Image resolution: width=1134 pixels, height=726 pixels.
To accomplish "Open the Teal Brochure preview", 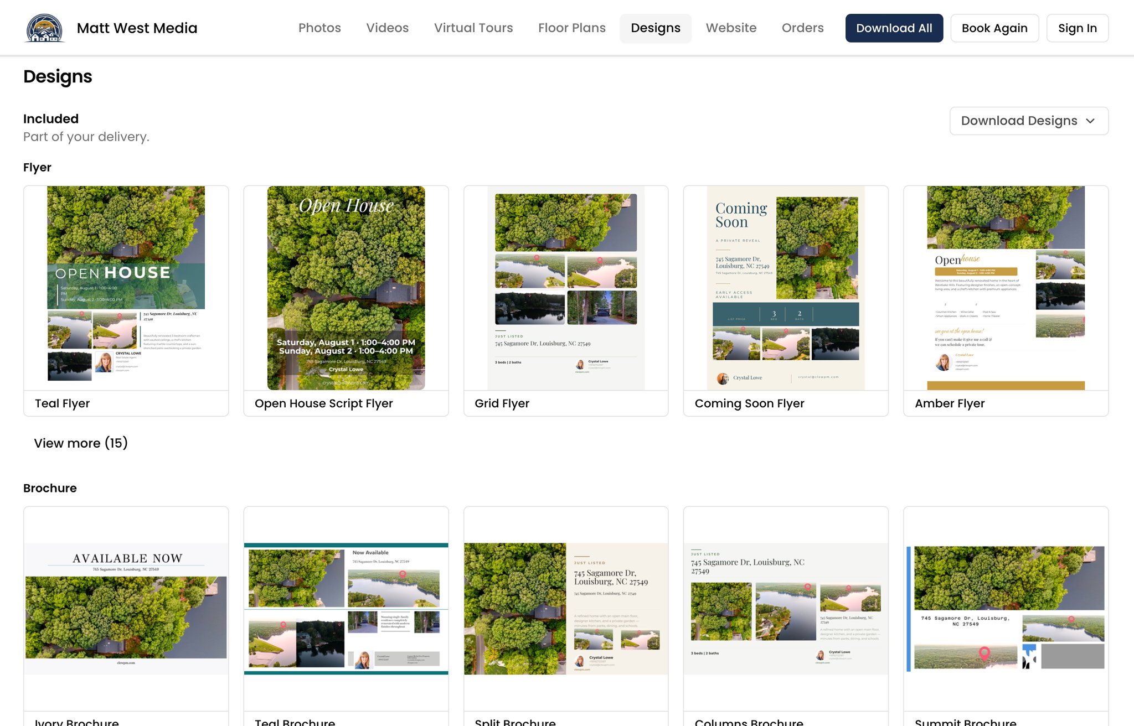I will point(346,609).
